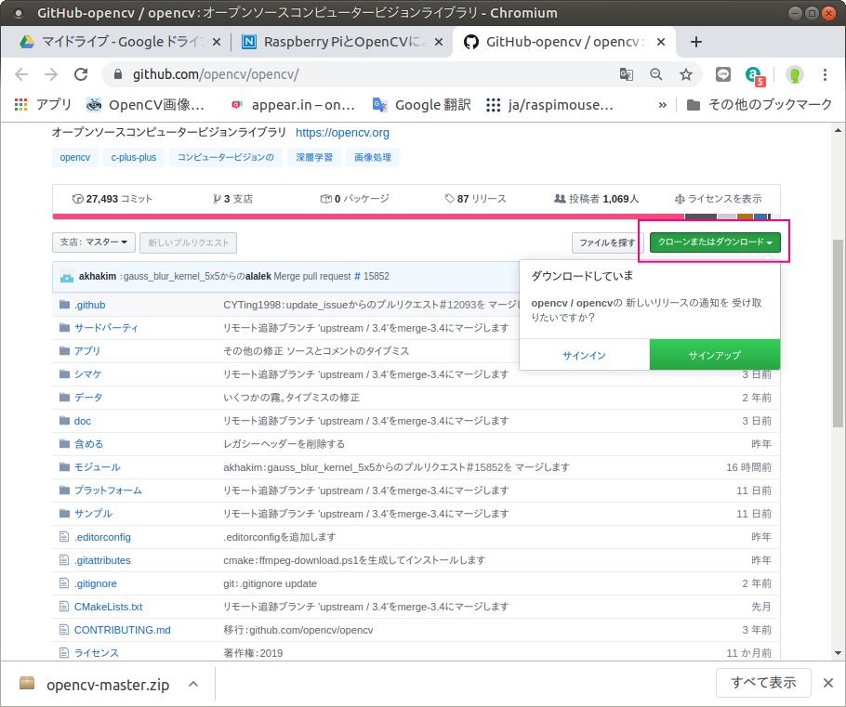Click the コンピュータービジョンの topic tag
The width and height of the screenshot is (846, 707).
[226, 157]
